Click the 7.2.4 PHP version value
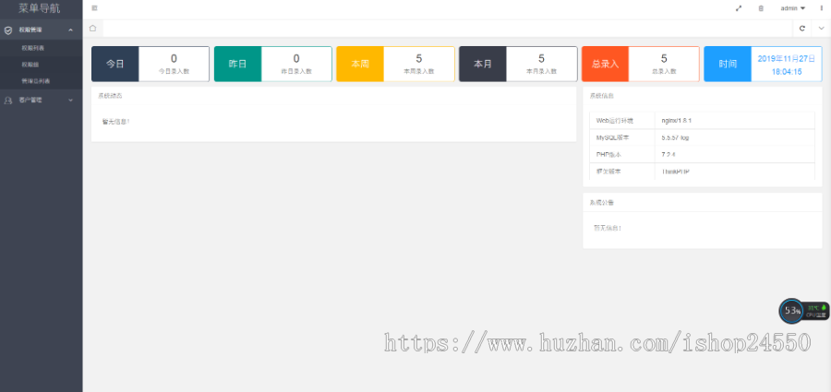 [x=668, y=154]
